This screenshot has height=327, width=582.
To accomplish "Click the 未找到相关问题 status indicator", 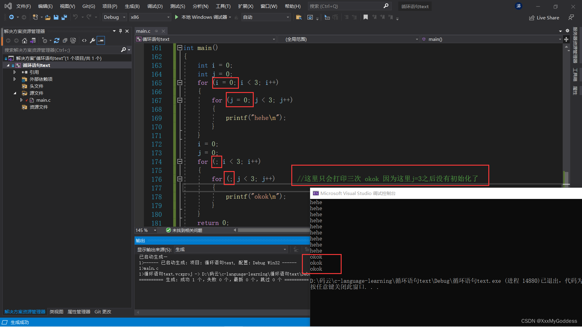I will 184,230.
